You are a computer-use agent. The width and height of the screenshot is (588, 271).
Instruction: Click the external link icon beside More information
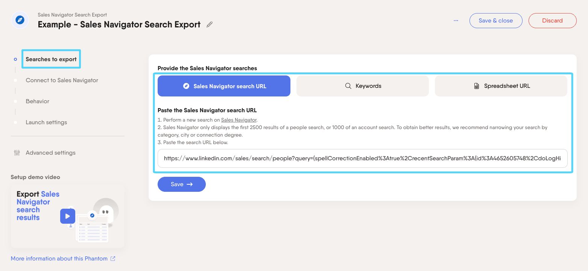[113, 259]
